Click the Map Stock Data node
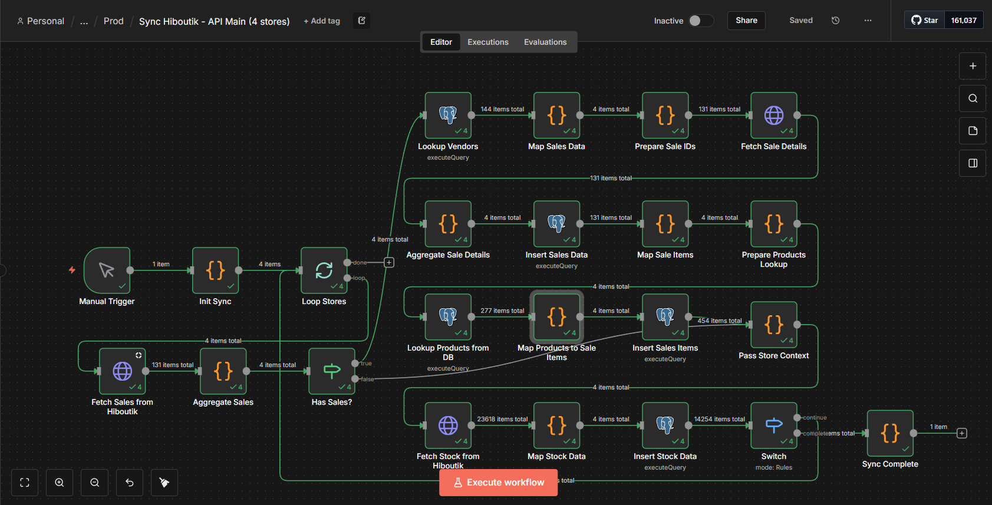 556,425
